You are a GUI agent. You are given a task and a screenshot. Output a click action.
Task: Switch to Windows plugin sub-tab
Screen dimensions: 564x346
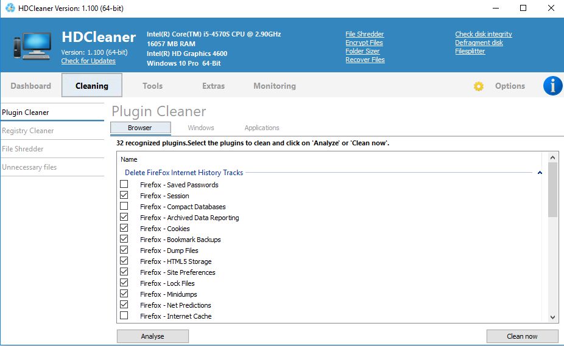(201, 128)
